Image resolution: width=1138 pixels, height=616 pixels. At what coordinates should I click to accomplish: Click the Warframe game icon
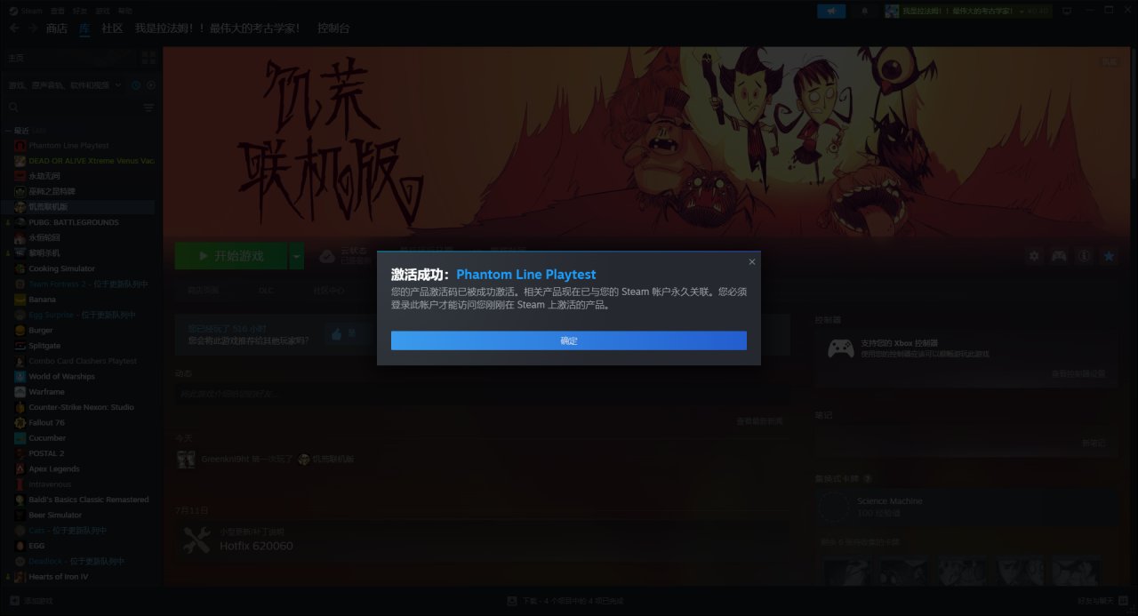point(20,392)
